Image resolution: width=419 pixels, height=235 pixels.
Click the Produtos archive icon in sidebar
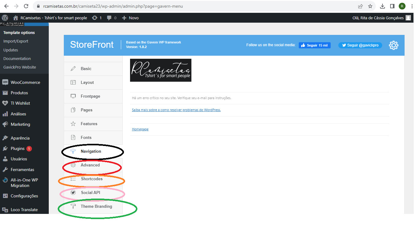(x=5, y=93)
